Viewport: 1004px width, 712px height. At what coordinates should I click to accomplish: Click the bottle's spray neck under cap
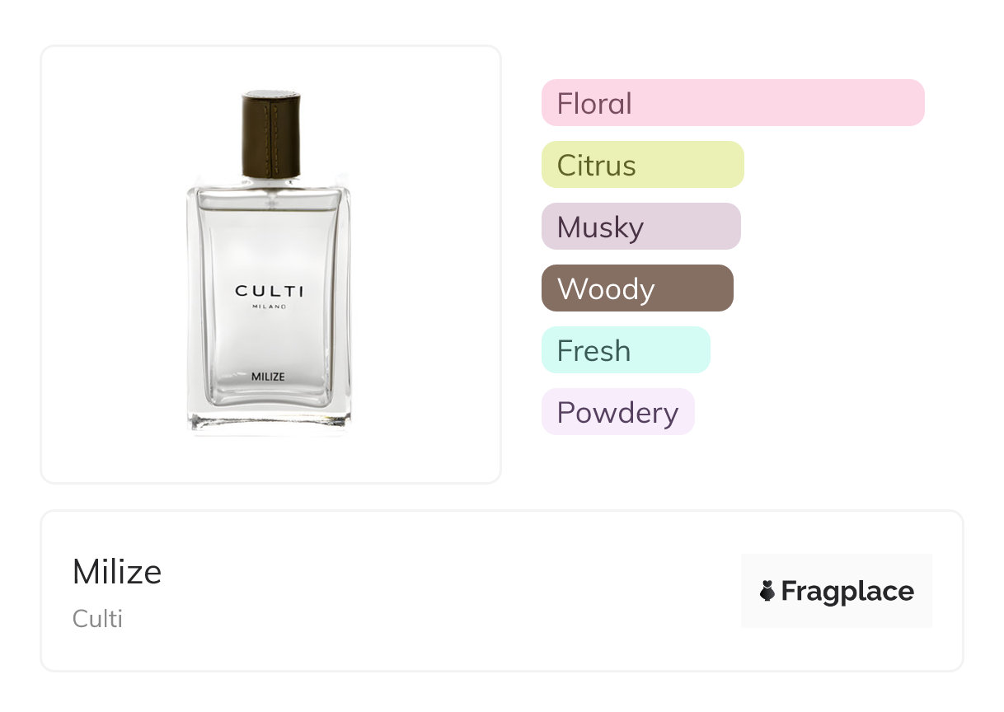point(270,180)
